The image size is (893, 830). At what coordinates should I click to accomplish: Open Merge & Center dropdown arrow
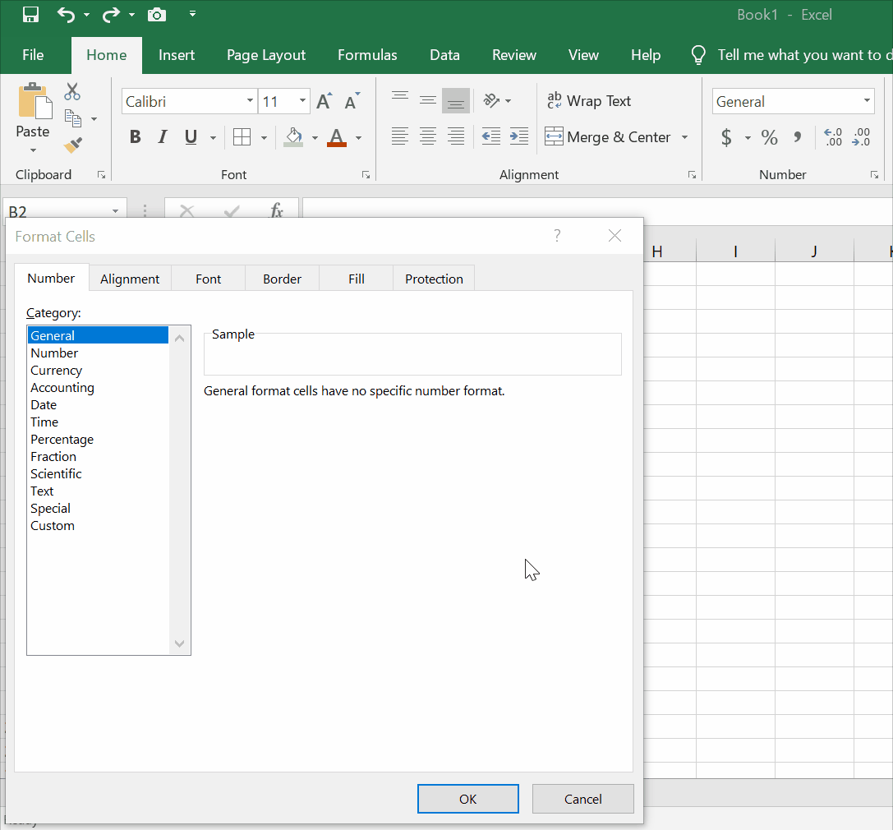point(684,137)
